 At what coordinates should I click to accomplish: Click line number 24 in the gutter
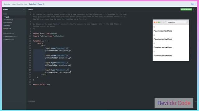coord(30,70)
